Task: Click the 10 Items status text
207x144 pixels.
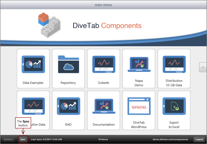Action: (103, 139)
